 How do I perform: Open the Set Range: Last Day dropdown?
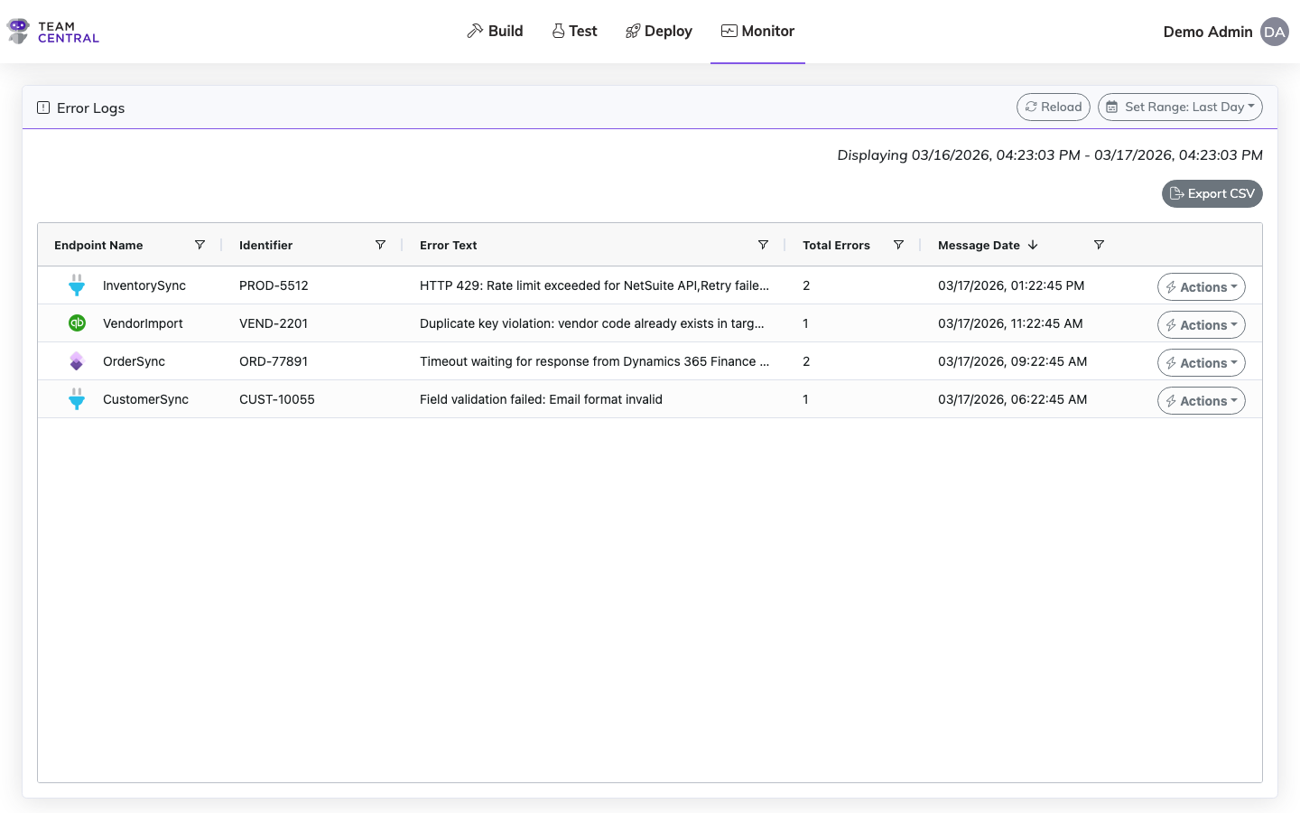pos(1179,107)
